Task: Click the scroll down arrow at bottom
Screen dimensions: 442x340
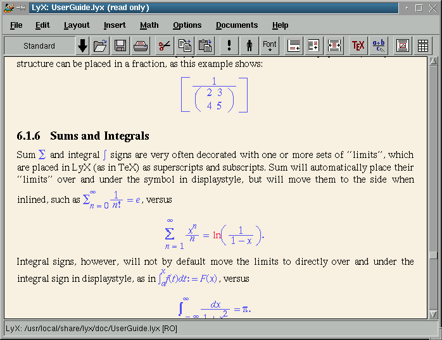Action: point(433,314)
